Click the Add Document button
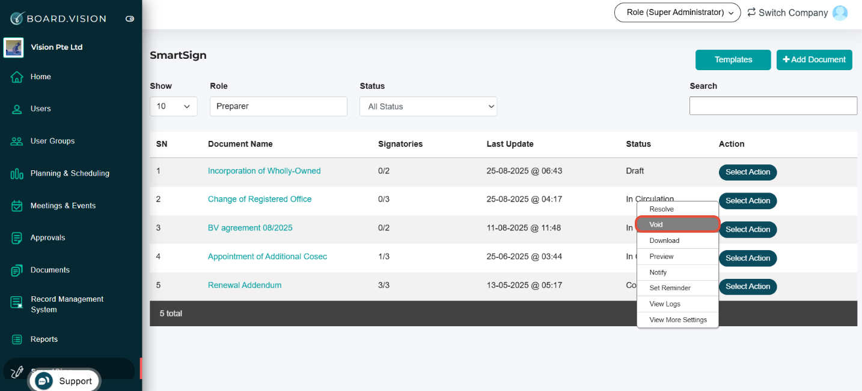862x391 pixels. (x=815, y=60)
